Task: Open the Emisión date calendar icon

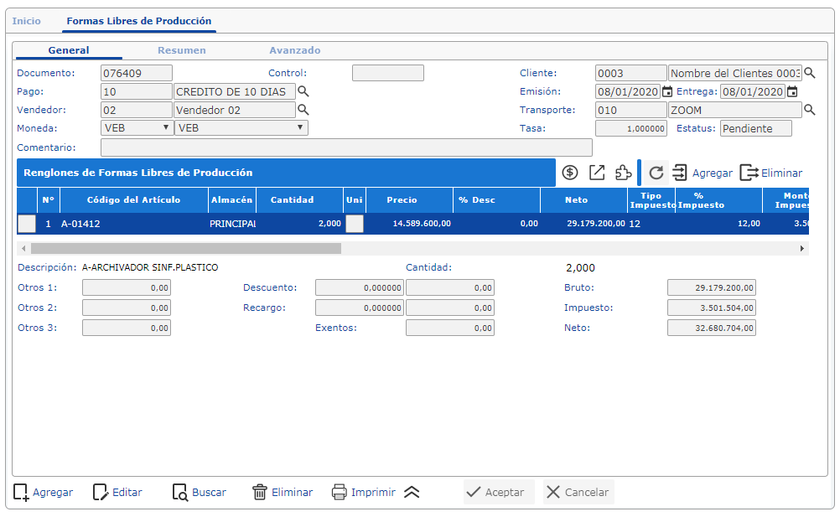Action: [x=667, y=91]
